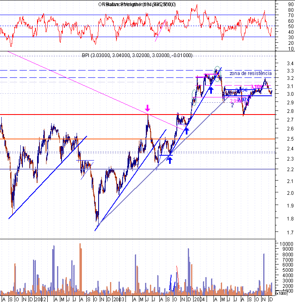Click the 40 level on the RSI axis
Image resolution: width=295 pixels, height=302 pixels.
(x=291, y=32)
